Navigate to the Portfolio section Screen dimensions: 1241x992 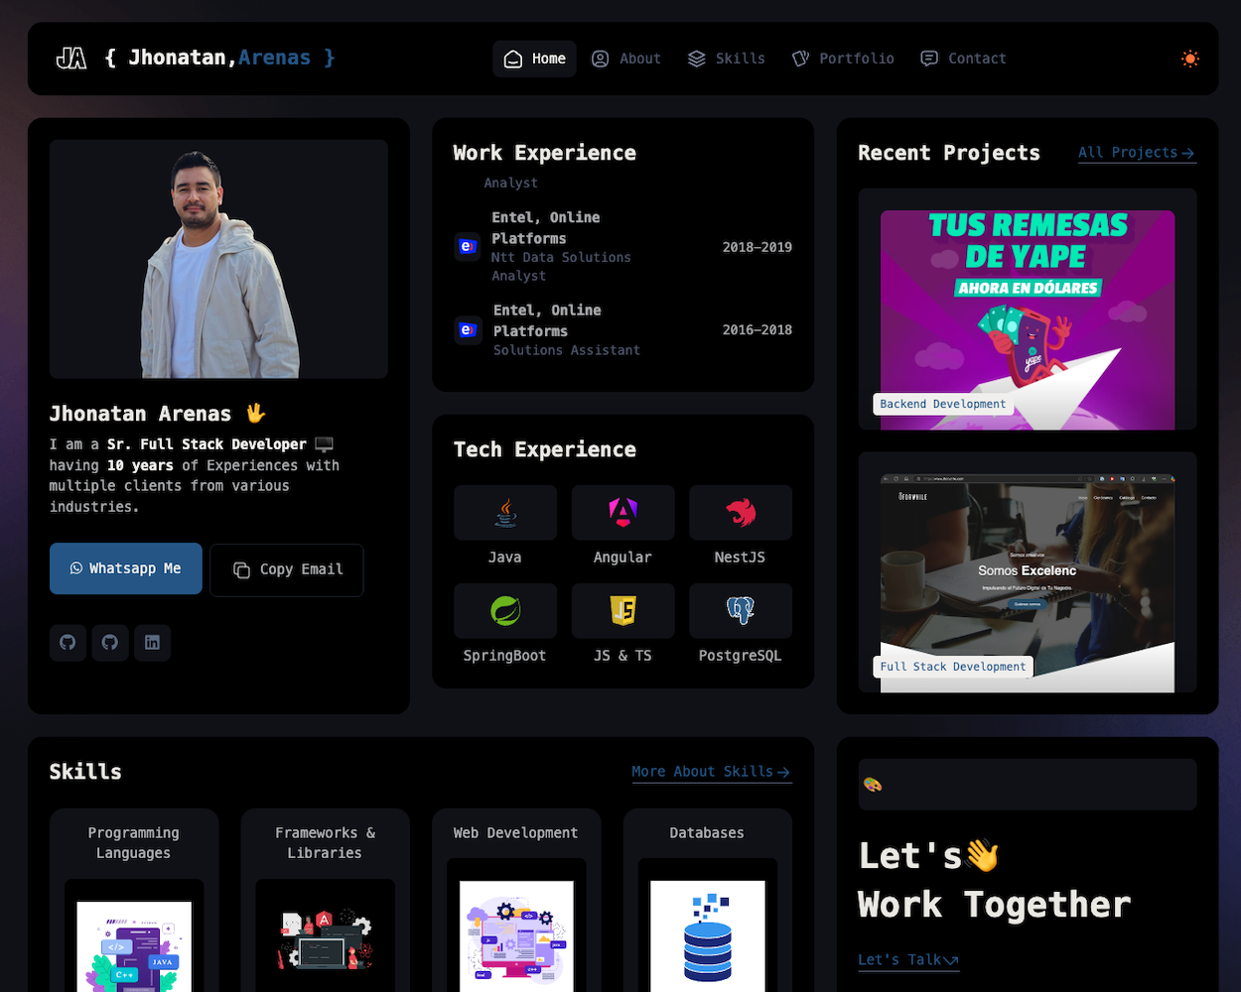pyautogui.click(x=843, y=59)
